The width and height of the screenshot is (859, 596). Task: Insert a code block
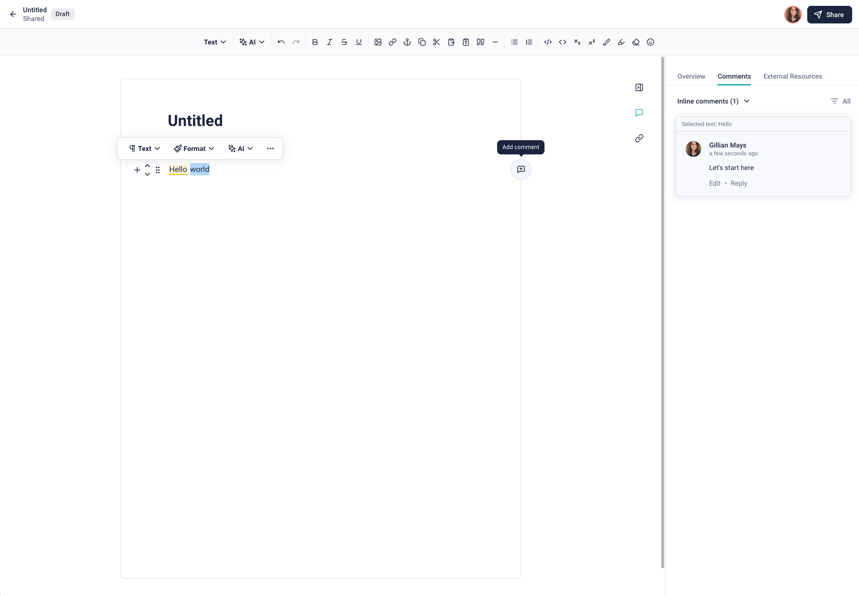548,42
